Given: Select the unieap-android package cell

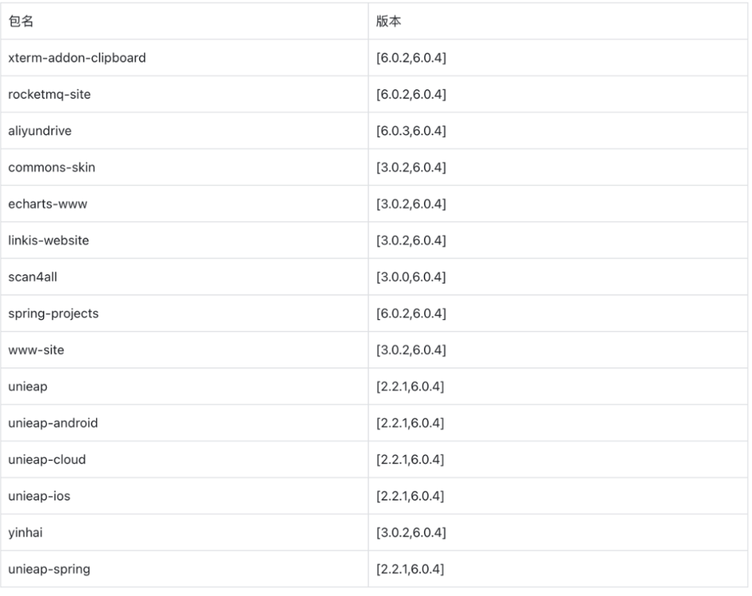Looking at the screenshot, I should click(53, 423).
